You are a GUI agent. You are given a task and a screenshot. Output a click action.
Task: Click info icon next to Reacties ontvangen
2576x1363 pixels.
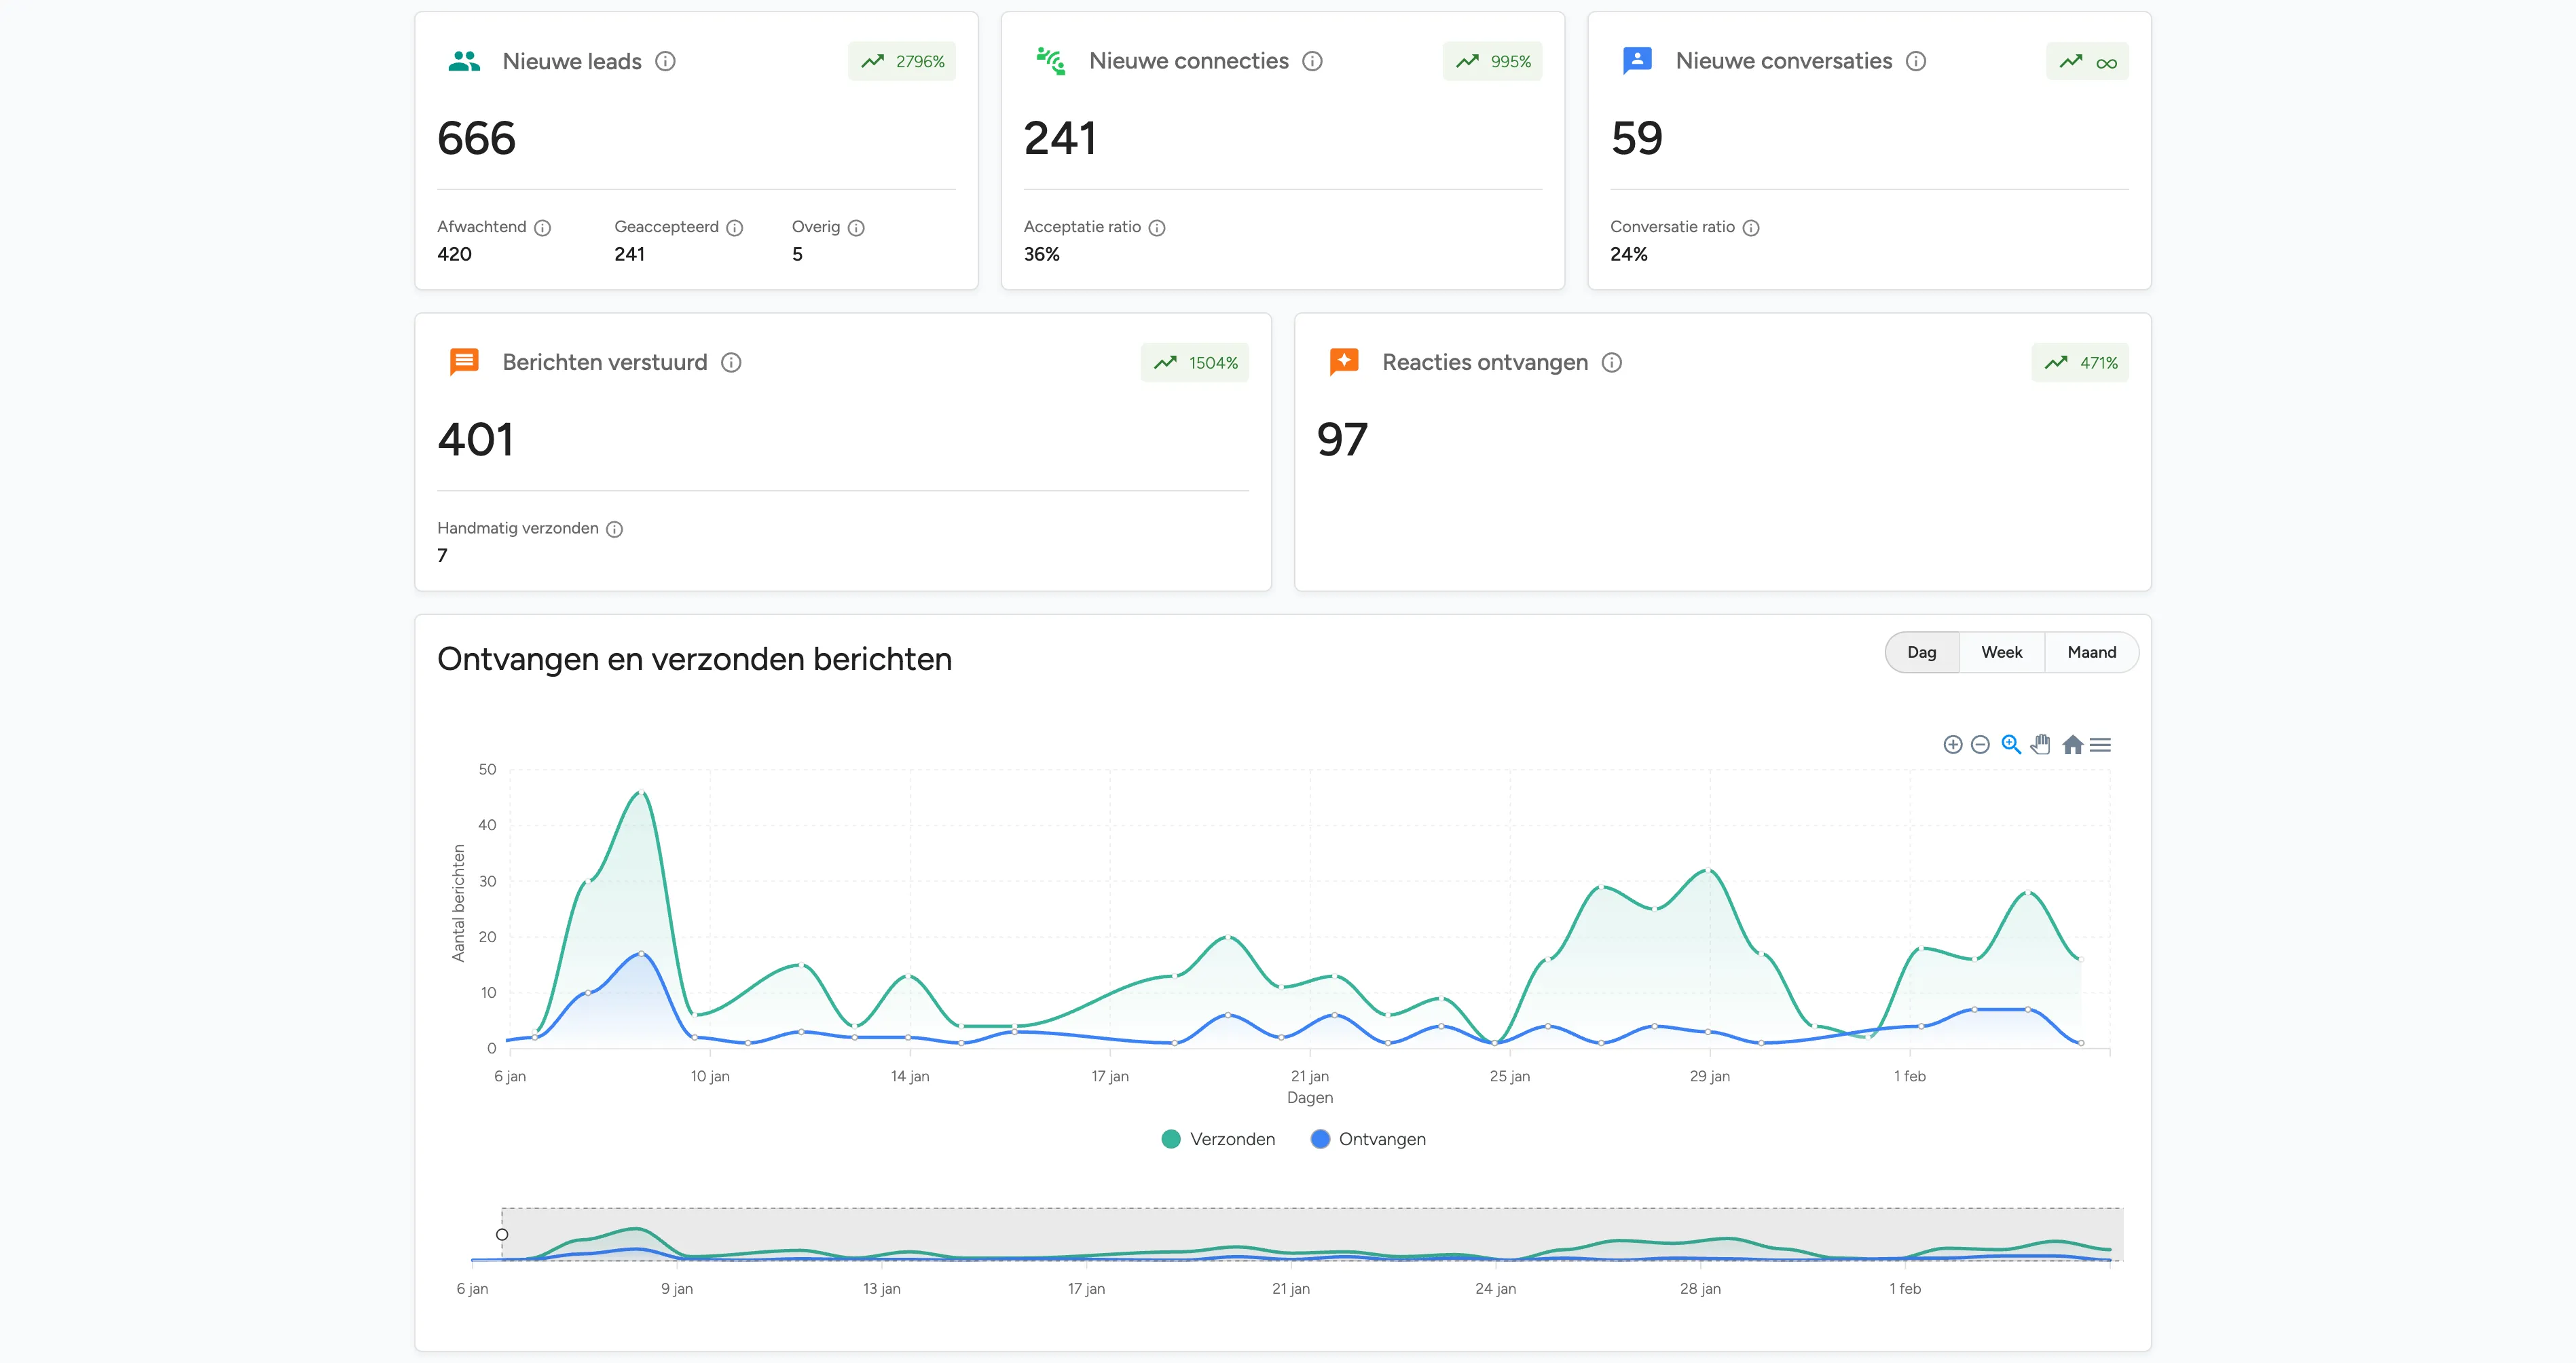[x=1612, y=362]
